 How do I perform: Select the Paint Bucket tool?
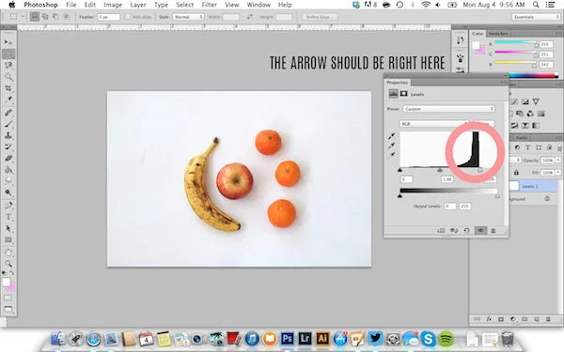click(x=8, y=170)
